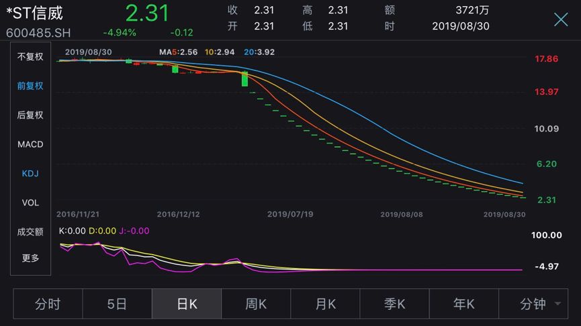Click the 17.86 price axis label
This screenshot has width=581, height=326.
[x=546, y=59]
